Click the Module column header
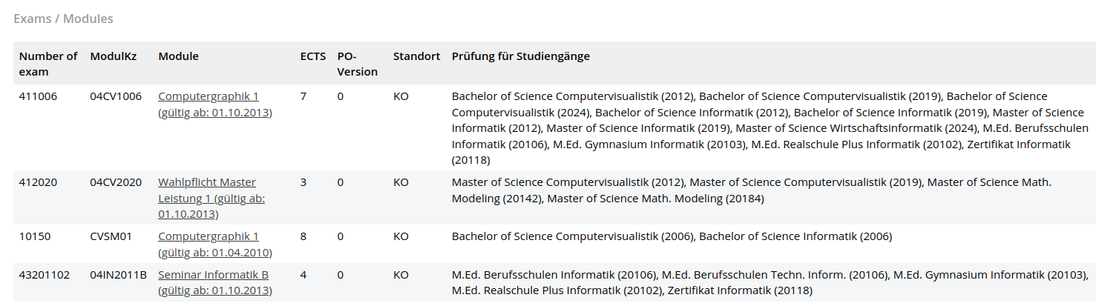 click(178, 56)
